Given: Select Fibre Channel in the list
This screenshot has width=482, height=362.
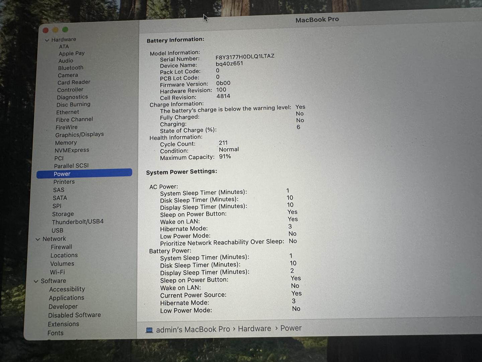Looking at the screenshot, I should coord(74,120).
